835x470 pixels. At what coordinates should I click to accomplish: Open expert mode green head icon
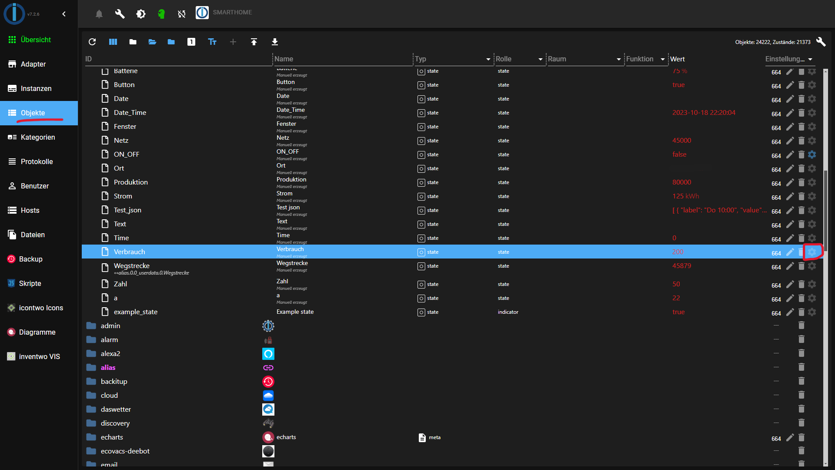(x=161, y=14)
